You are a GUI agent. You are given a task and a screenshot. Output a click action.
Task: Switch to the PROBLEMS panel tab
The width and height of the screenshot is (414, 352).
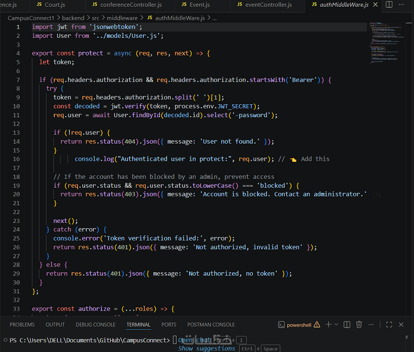pyautogui.click(x=22, y=325)
